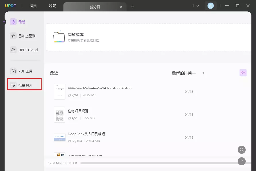
Task: Open the user account avatar
Action: [211, 6]
